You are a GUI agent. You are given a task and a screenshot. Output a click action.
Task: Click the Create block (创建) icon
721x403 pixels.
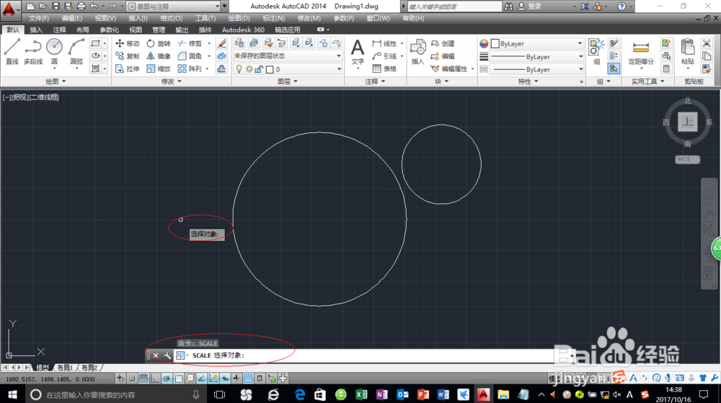tap(443, 43)
